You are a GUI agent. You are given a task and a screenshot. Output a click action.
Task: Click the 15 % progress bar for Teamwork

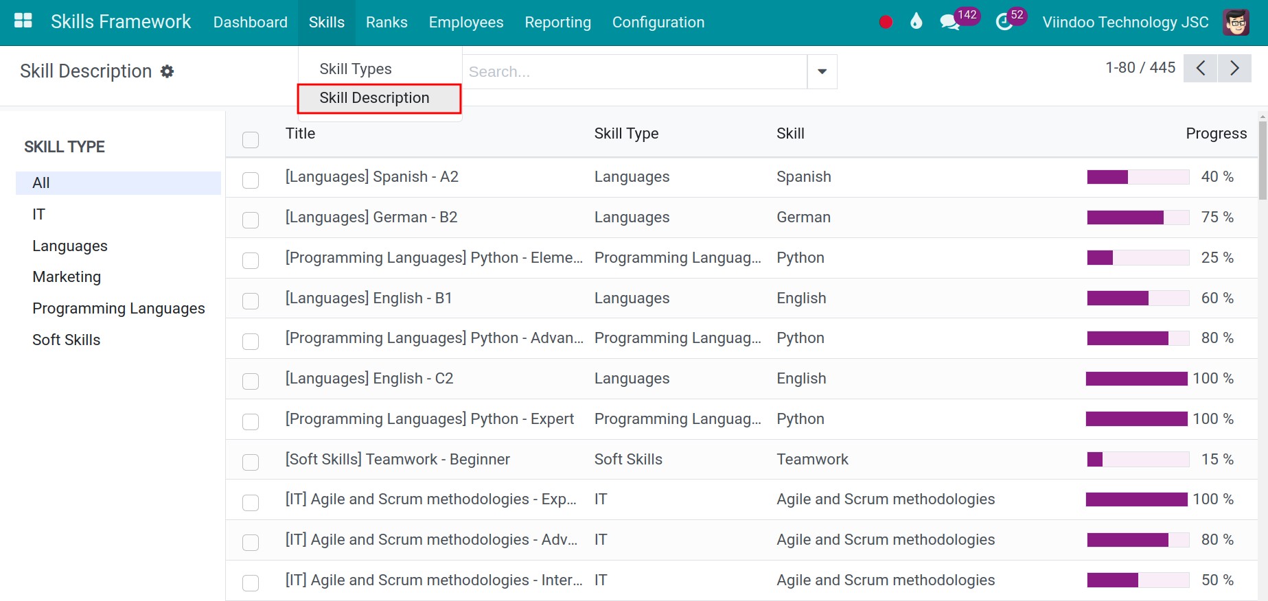(x=1138, y=460)
